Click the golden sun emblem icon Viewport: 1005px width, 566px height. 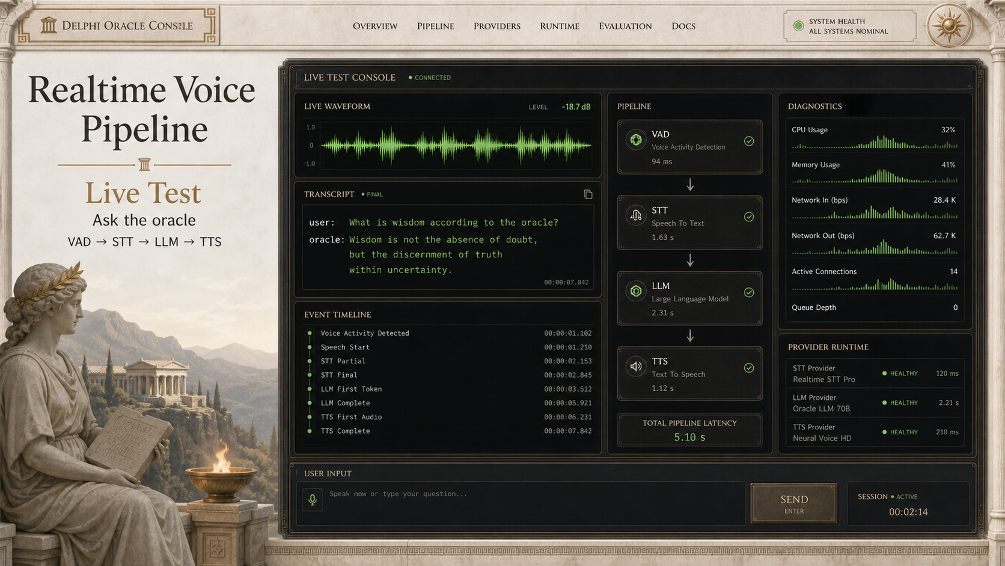[949, 26]
